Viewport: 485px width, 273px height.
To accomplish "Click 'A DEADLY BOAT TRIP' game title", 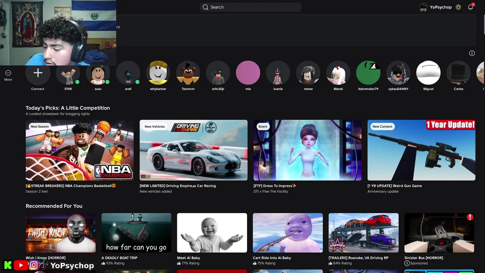I will 119,258.
